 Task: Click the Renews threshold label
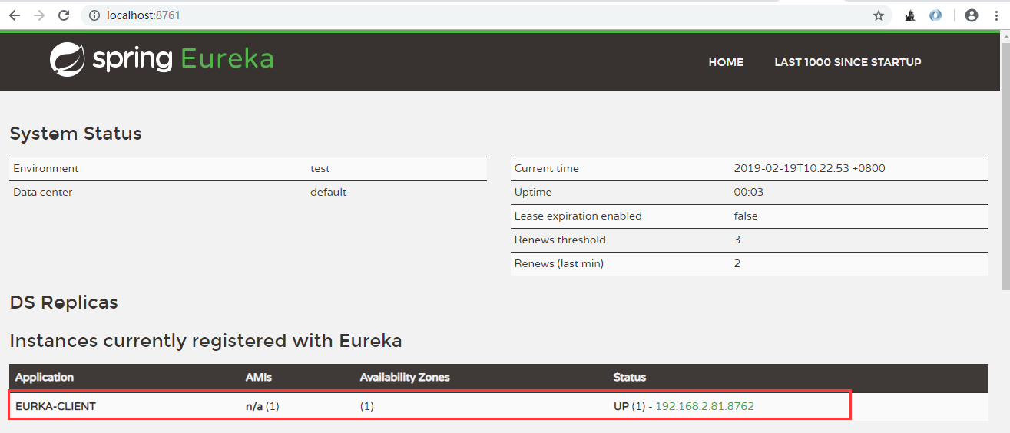560,240
